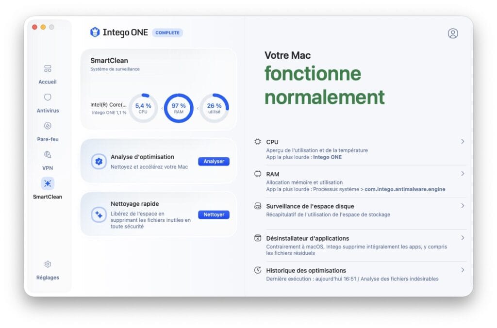Click the disk space drive icon
The image size is (497, 328).
coord(258,206)
